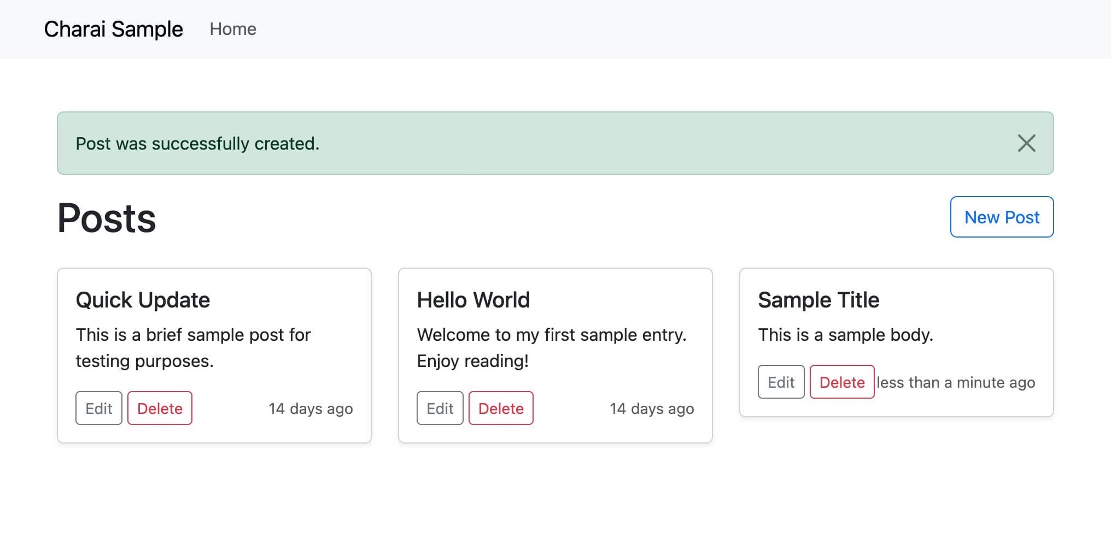1111x550 pixels.
Task: Click the Posts page heading
Action: [107, 218]
